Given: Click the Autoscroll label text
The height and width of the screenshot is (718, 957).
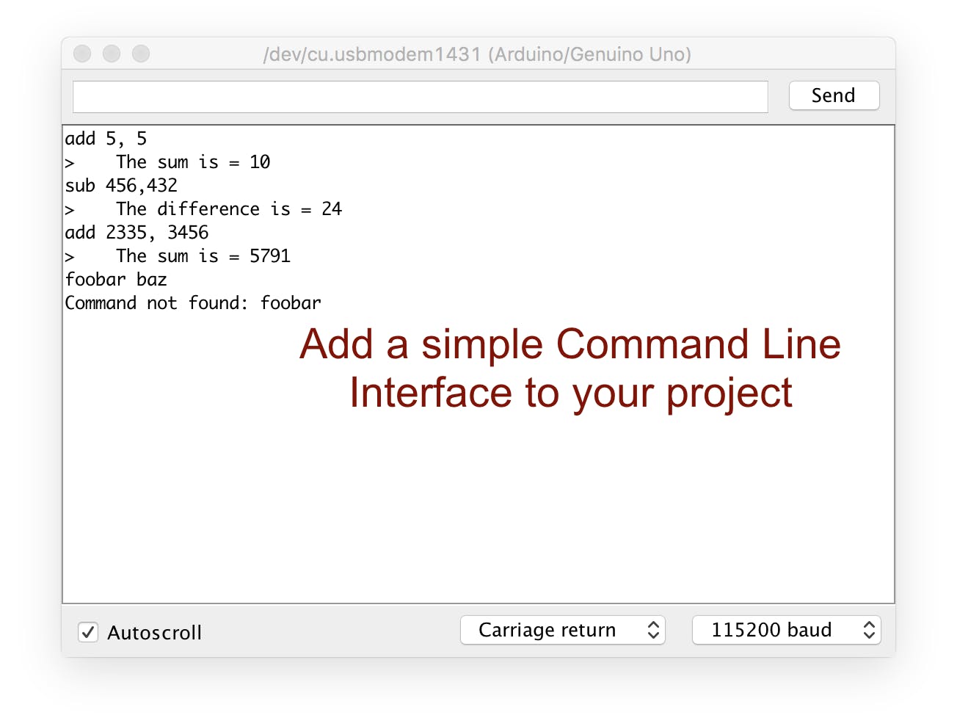Looking at the screenshot, I should 154,632.
